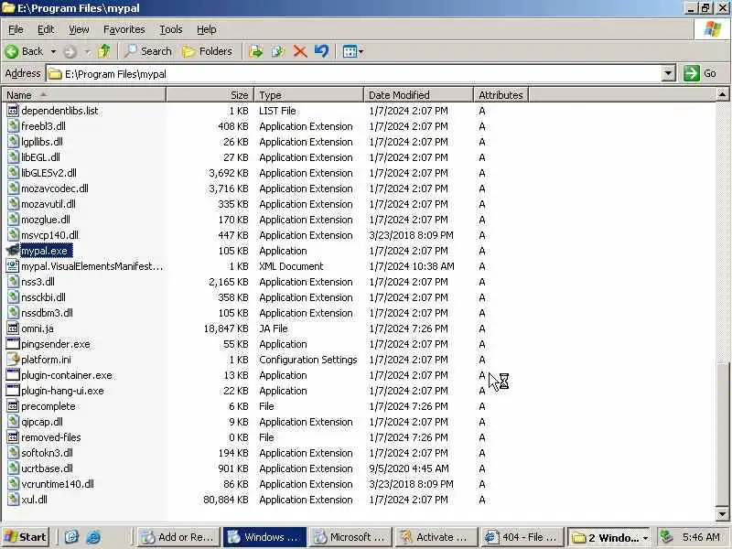
Task: Select mypal.VisualElementsManifest XML icon
Action: (x=13, y=266)
